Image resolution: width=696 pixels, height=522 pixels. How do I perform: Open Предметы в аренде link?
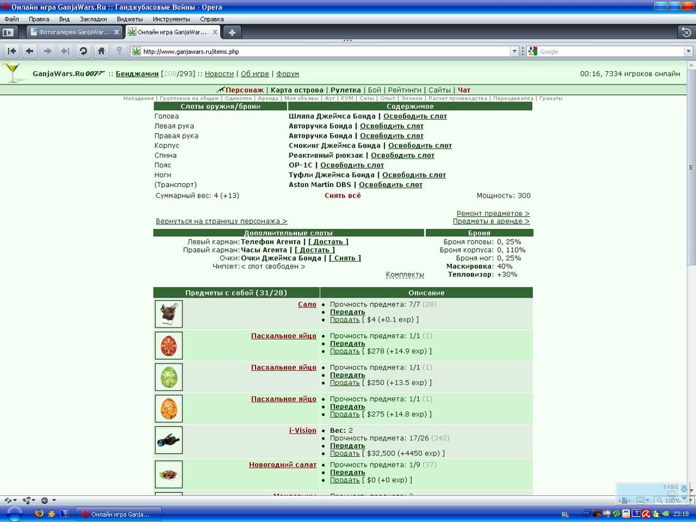coord(492,221)
